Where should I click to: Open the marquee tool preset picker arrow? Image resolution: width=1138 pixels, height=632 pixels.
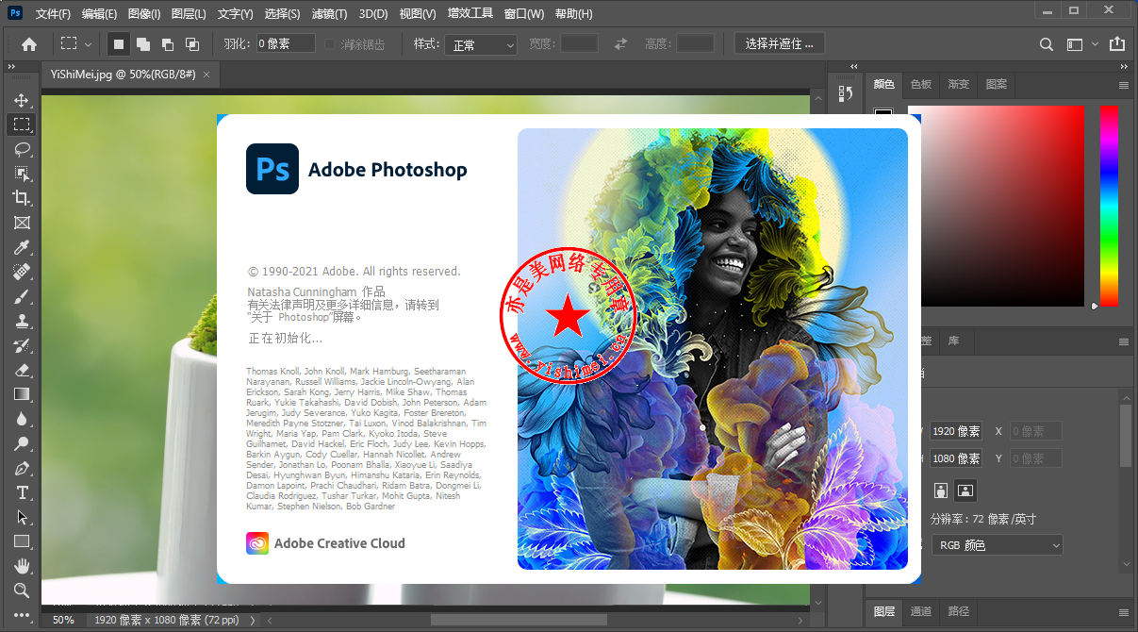pyautogui.click(x=89, y=44)
